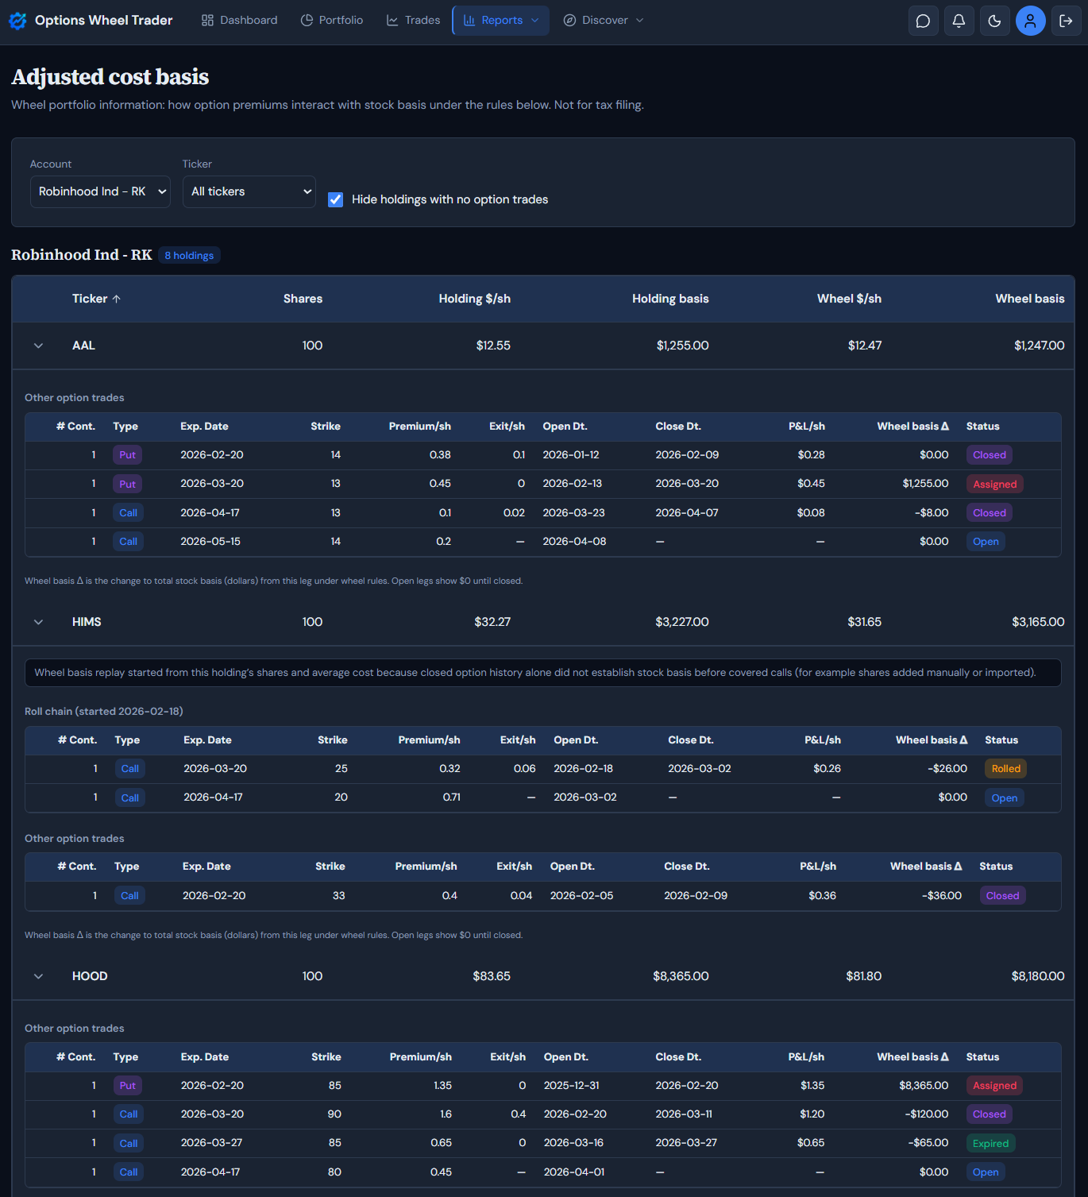Sort by Ticker column arrow
The height and width of the screenshot is (1197, 1088).
[x=116, y=299]
